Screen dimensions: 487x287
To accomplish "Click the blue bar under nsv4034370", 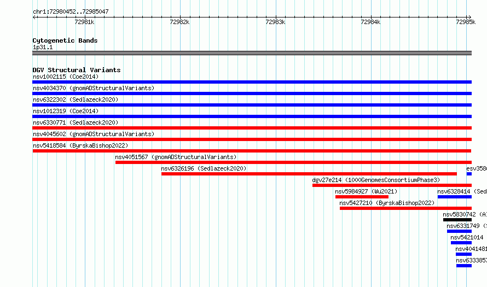I will click(x=252, y=93).
